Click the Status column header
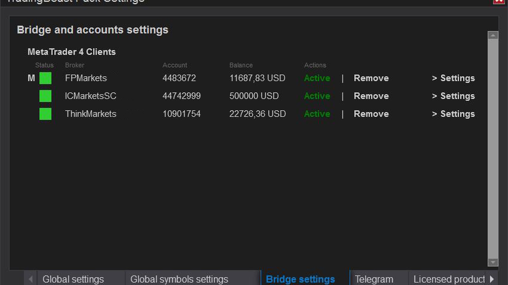 coord(44,65)
